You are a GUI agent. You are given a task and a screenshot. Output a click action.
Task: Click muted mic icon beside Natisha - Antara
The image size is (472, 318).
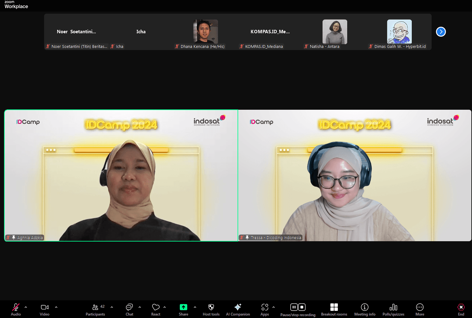pos(306,46)
